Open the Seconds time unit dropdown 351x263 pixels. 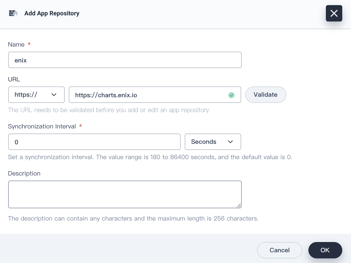coord(213,142)
